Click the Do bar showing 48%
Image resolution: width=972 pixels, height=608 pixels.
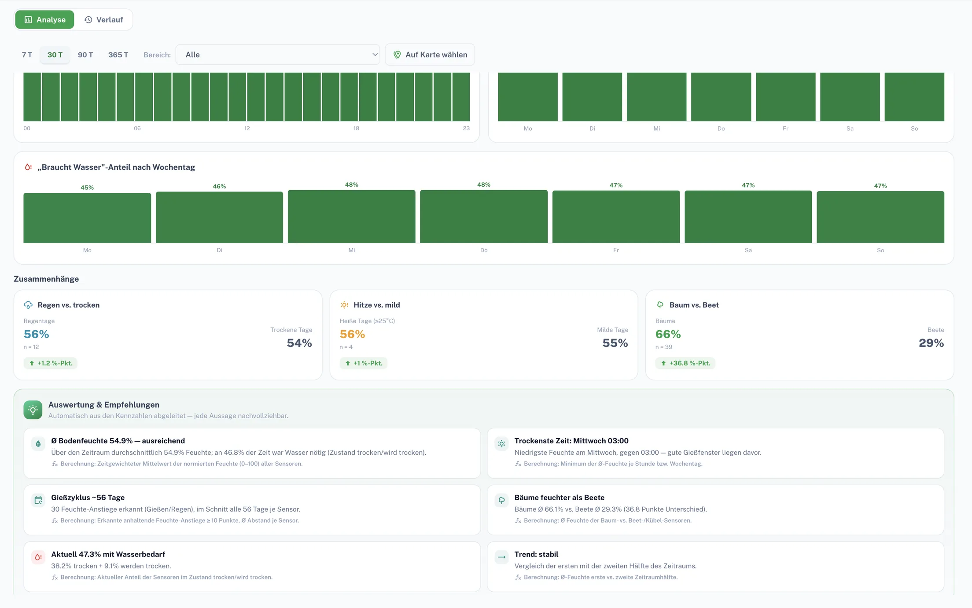point(484,217)
